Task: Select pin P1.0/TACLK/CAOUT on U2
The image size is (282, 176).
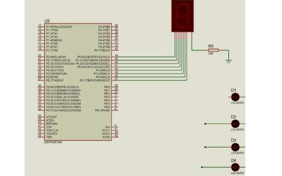Action: 59,26
